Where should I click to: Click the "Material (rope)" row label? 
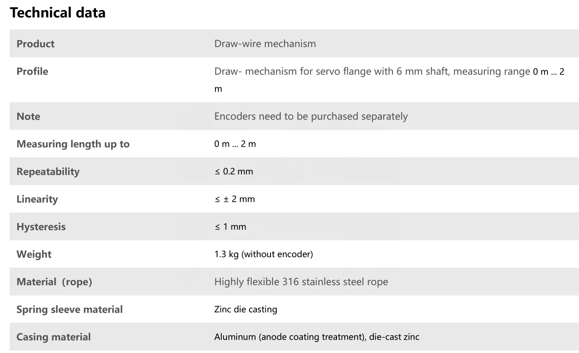[54, 282]
